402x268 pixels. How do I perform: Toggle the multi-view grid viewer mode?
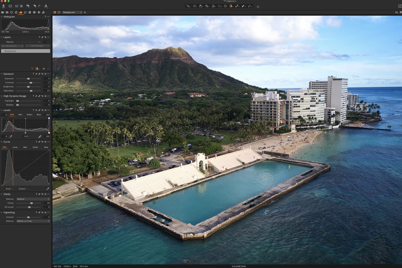click(x=55, y=12)
